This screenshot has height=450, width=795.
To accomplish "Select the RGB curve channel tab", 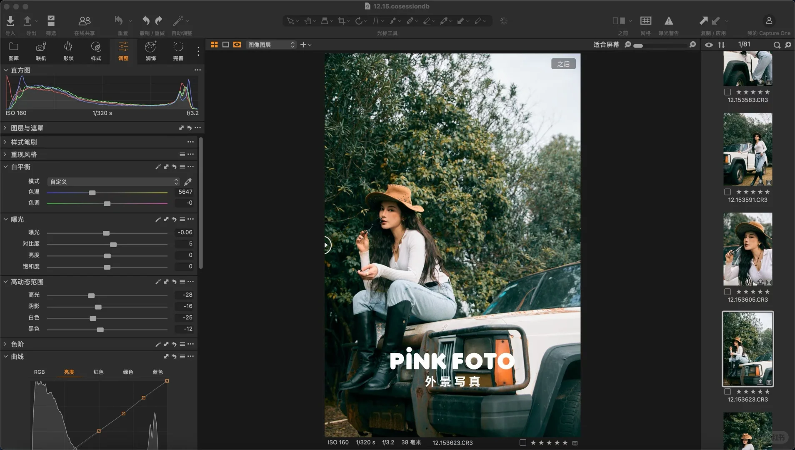I will coord(39,372).
